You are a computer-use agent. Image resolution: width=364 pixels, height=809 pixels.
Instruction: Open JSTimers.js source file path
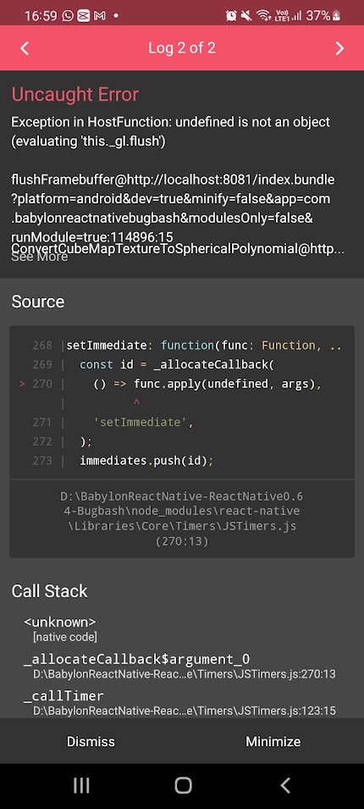point(181,518)
